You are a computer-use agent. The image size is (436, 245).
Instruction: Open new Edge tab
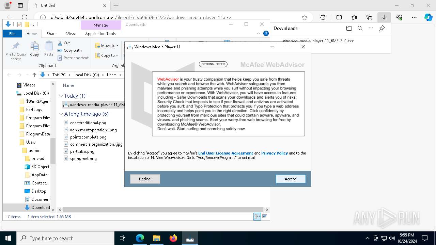[116, 5]
